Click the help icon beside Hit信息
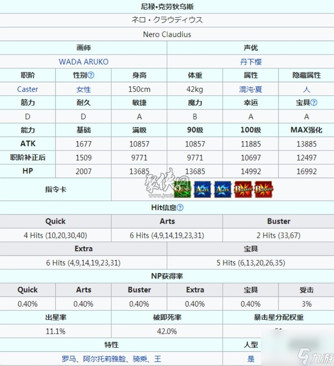Screen dimensions: 334x366 coord(180,207)
